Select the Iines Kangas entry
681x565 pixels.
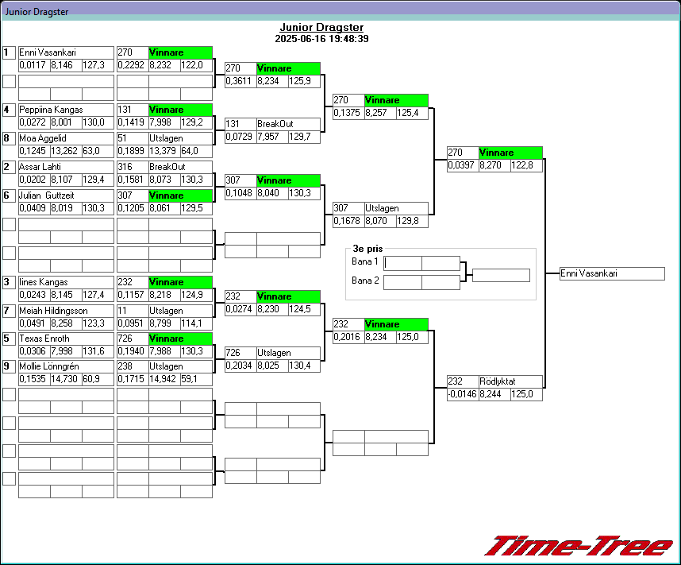click(66, 282)
